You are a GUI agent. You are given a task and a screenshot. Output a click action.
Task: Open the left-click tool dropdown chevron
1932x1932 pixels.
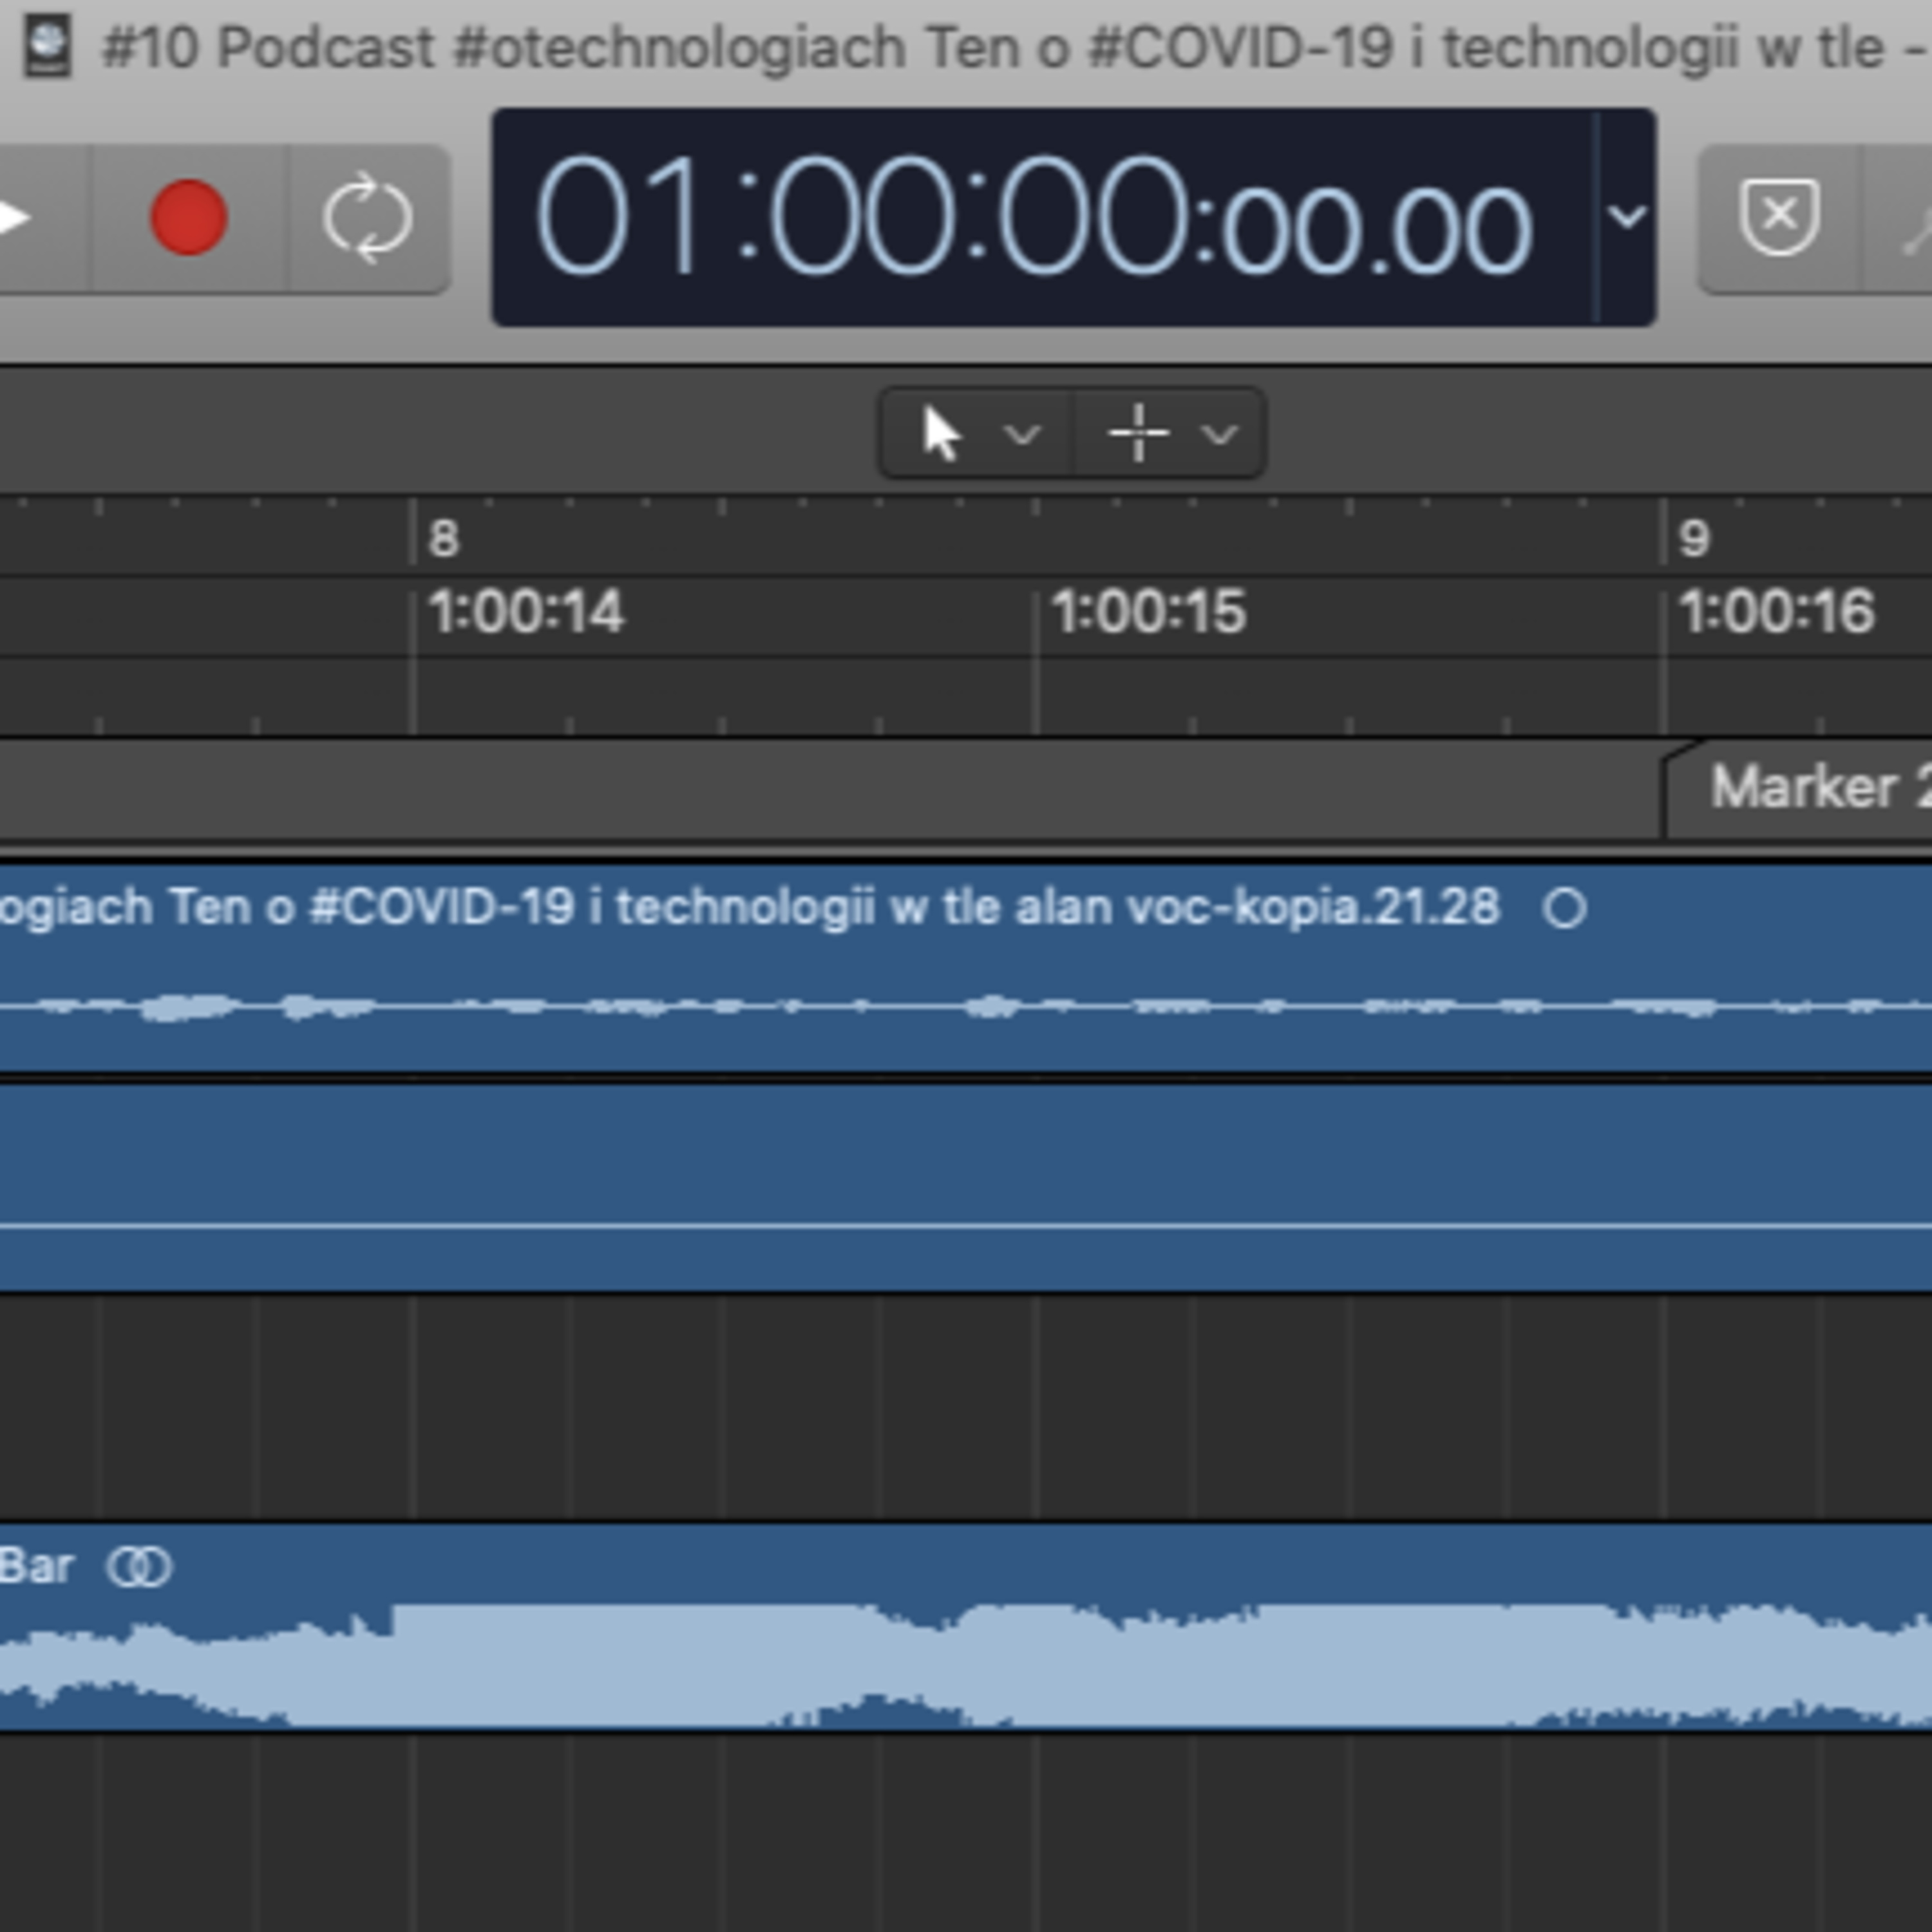1022,434
